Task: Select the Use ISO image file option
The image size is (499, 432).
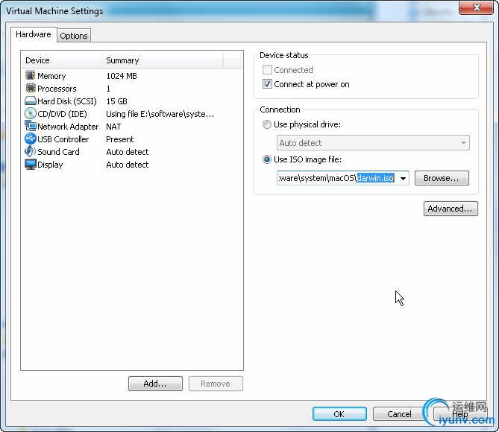Action: pyautogui.click(x=267, y=159)
